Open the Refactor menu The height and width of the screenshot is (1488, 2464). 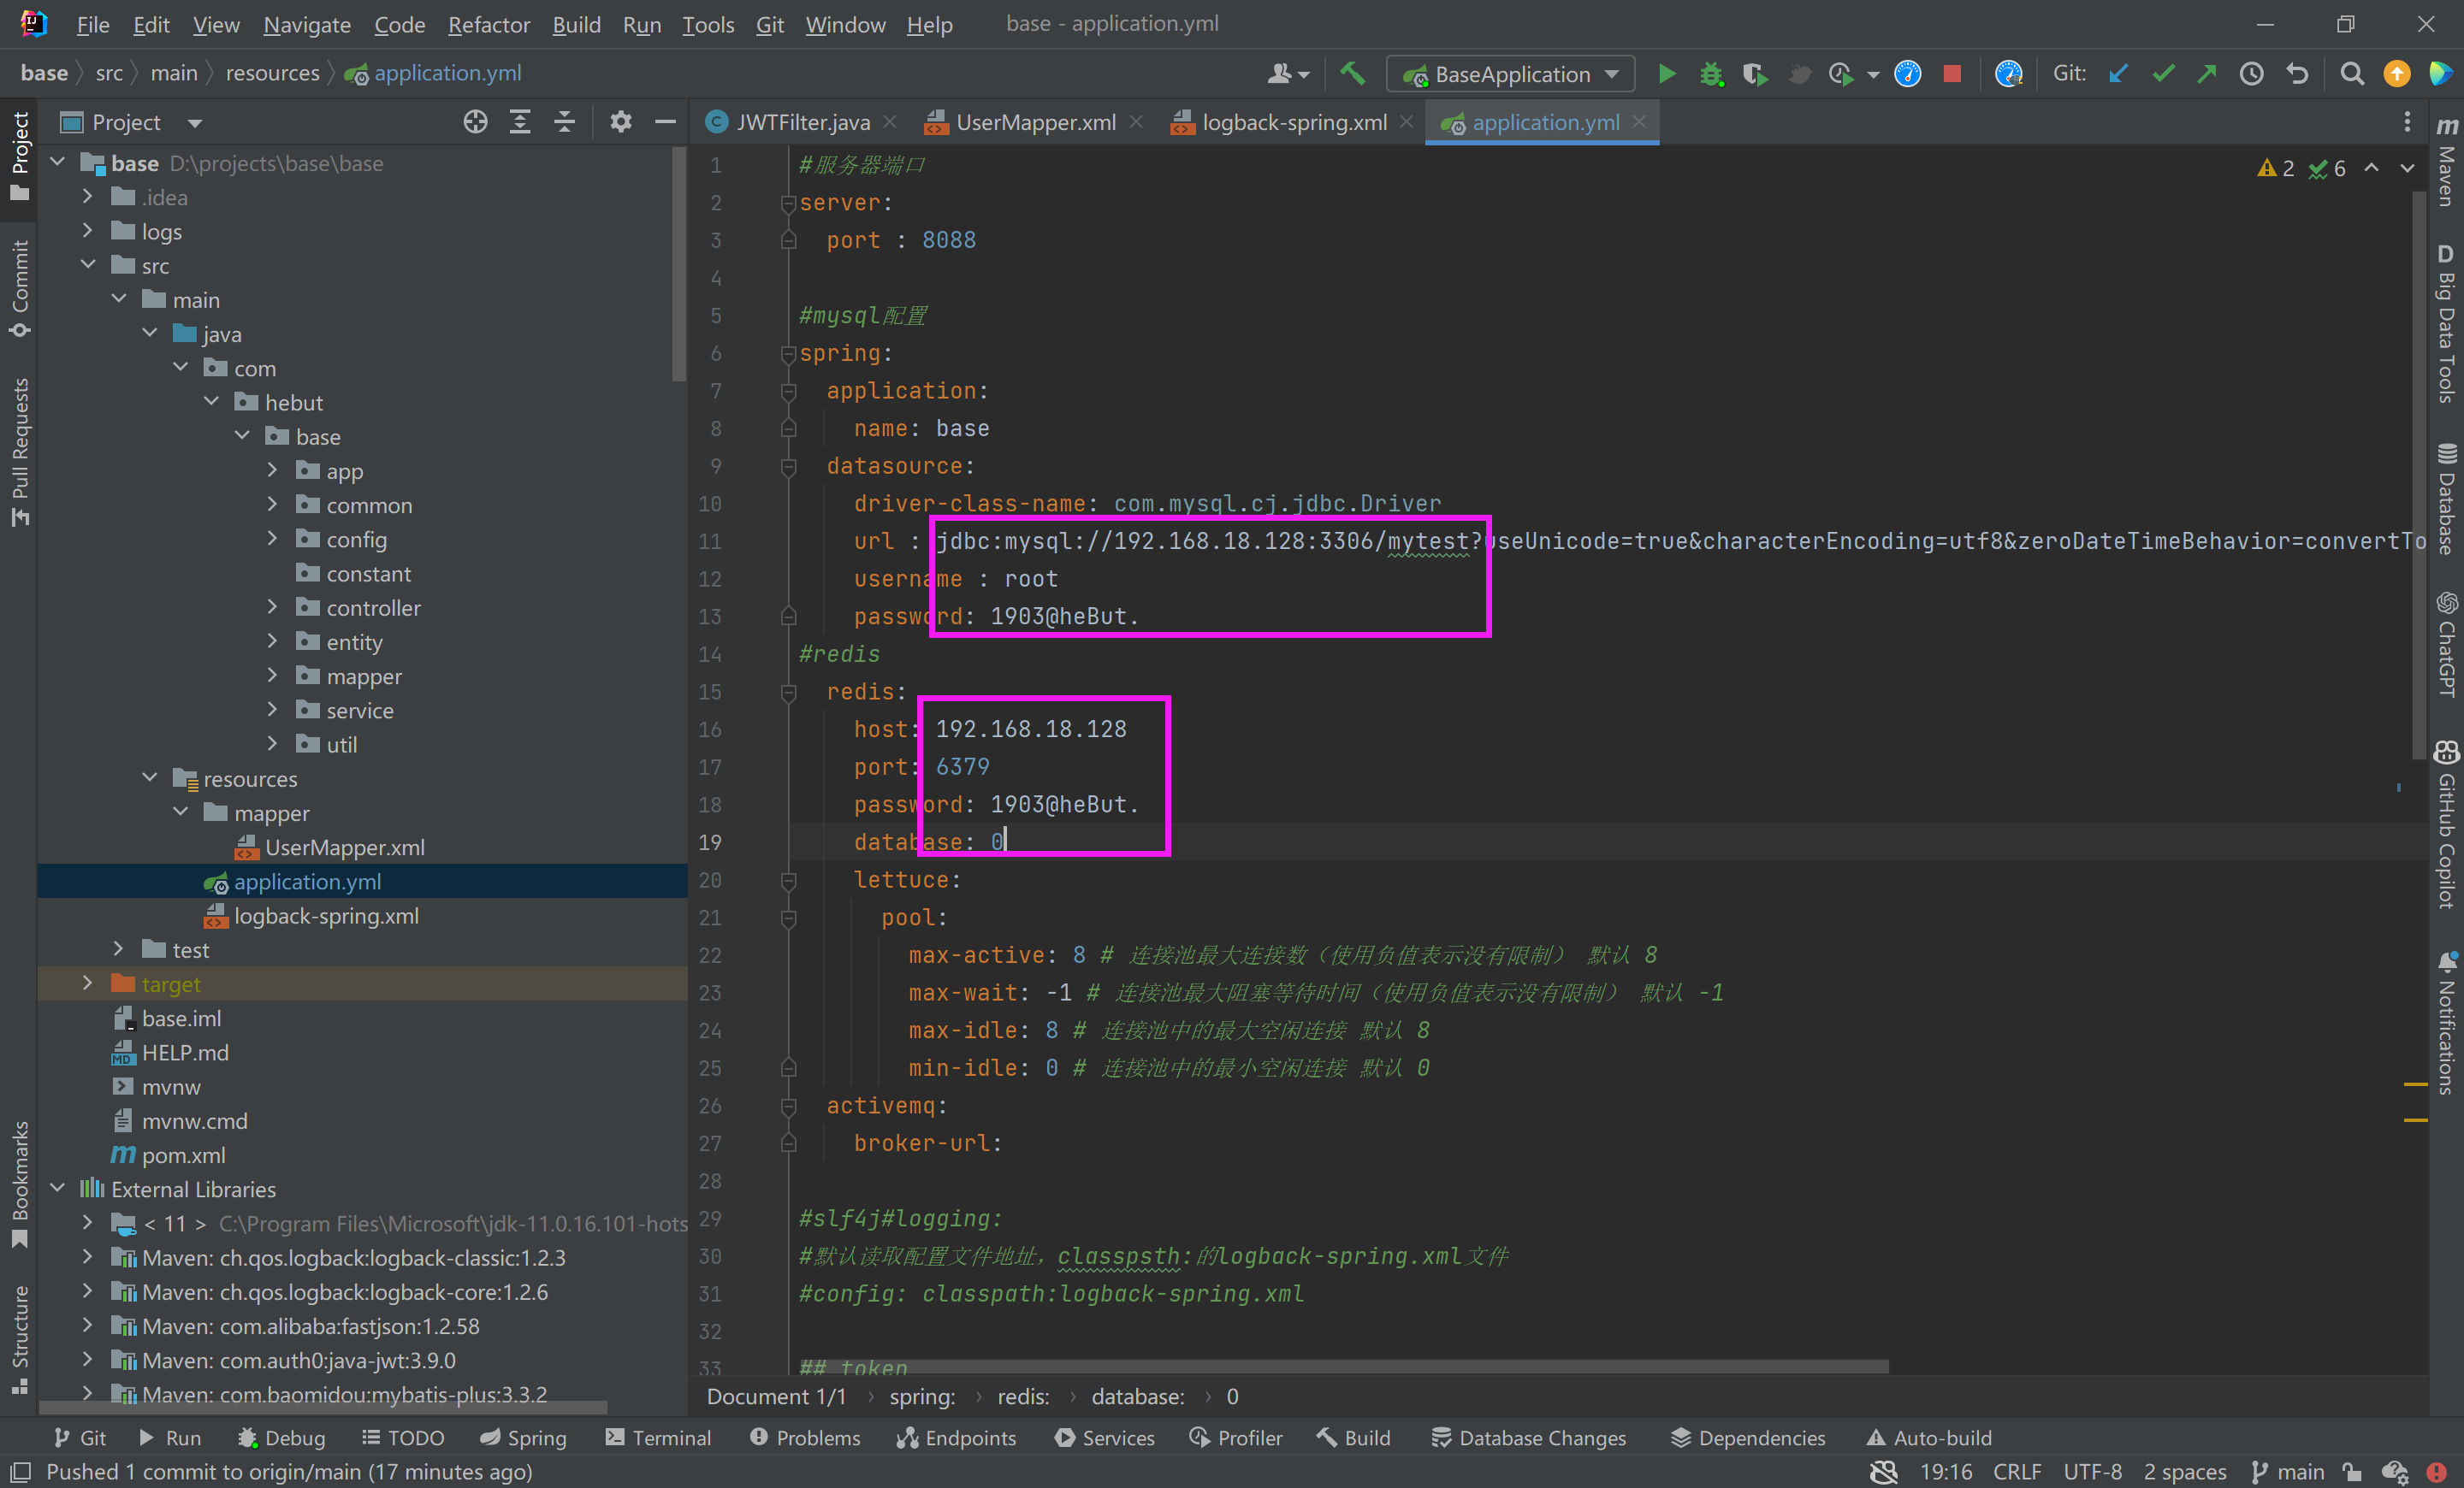(488, 24)
